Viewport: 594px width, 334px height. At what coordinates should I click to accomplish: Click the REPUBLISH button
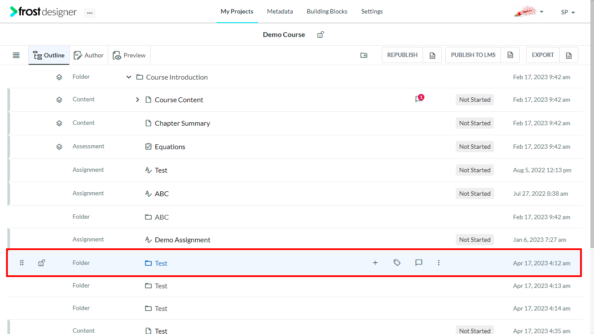402,55
